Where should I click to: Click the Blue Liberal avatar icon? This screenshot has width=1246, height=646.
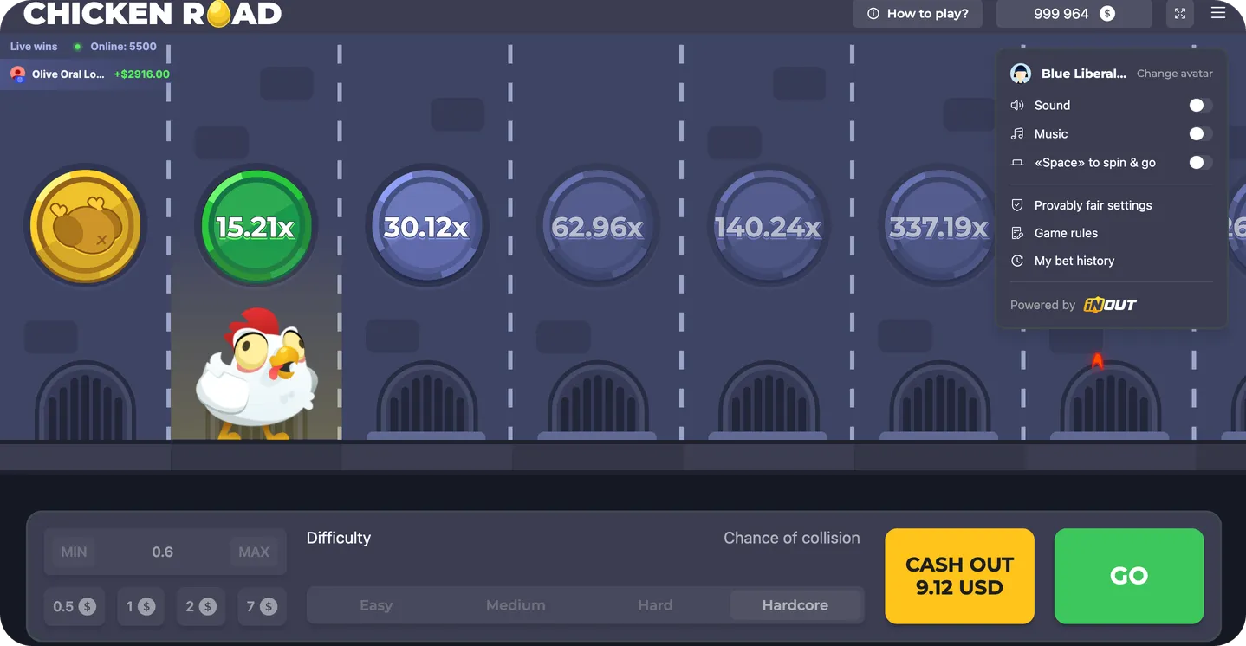(x=1021, y=74)
